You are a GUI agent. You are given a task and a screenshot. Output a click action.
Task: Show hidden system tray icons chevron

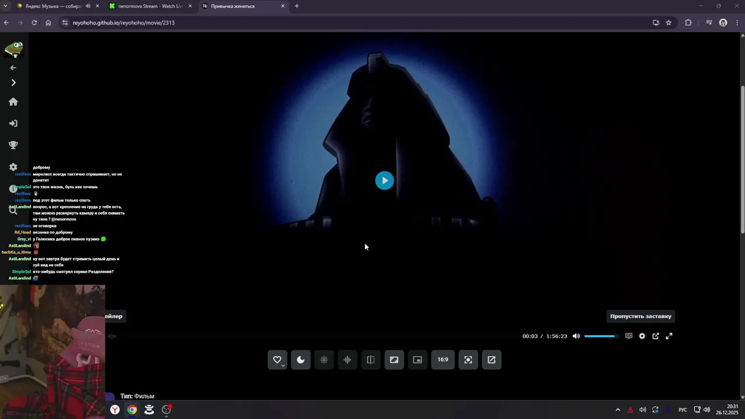(618, 410)
